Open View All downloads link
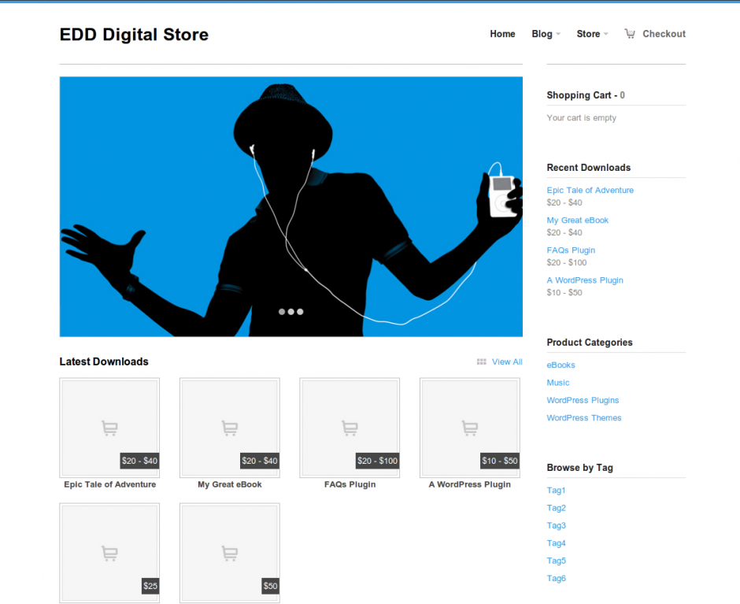The image size is (740, 604). point(507,361)
